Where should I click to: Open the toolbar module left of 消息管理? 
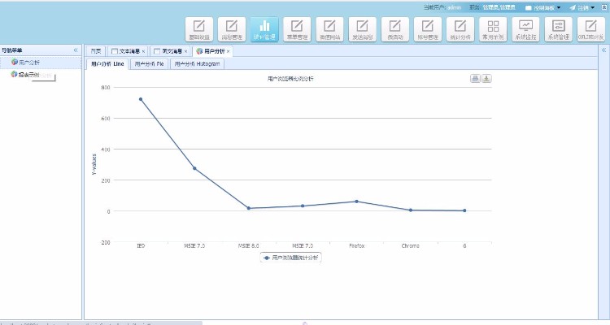click(x=199, y=29)
